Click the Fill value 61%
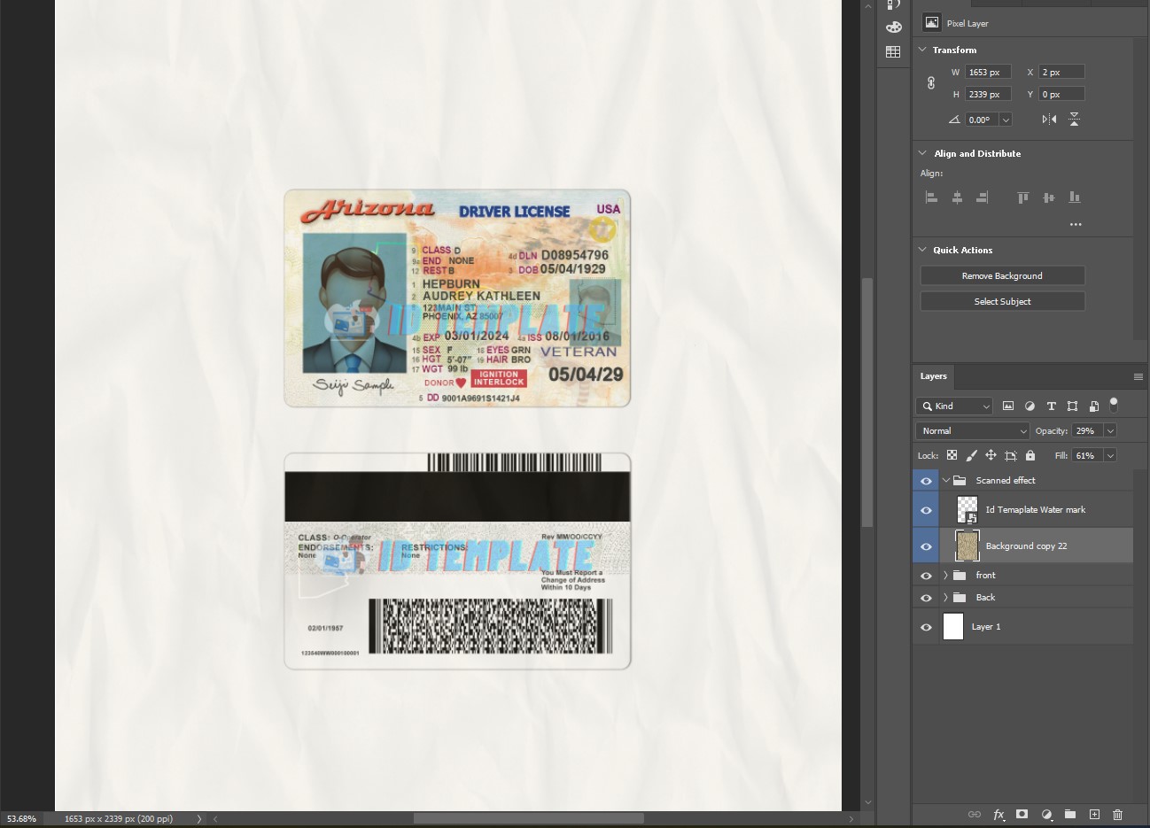The image size is (1150, 828). [1087, 455]
